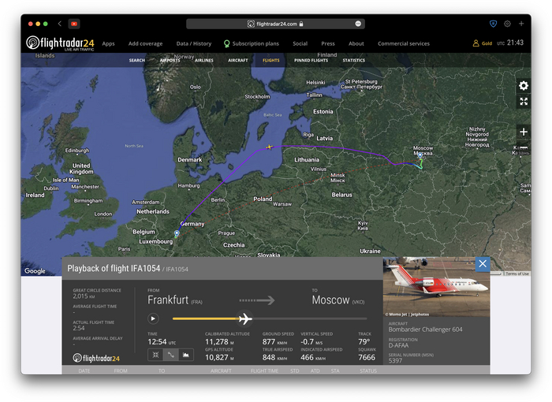Viewport: 552px width, 402px height.
Task: Open the Social menu
Action: coord(300,43)
